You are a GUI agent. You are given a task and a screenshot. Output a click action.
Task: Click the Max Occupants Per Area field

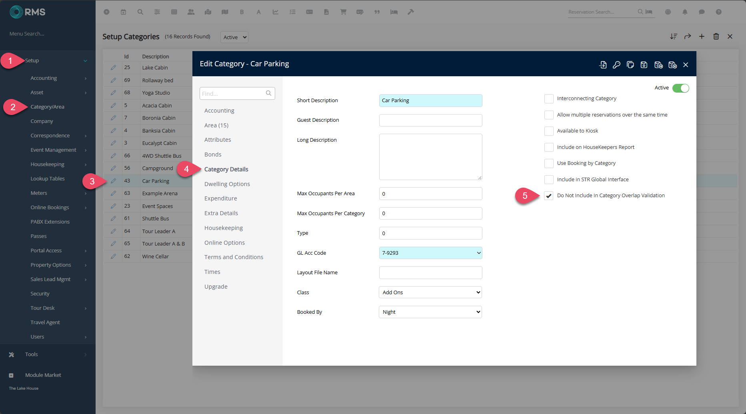pos(430,194)
